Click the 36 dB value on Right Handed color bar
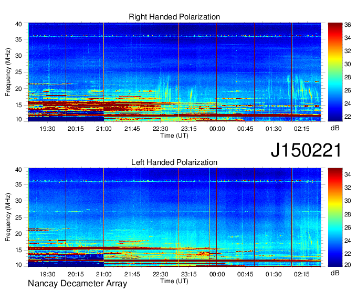 click(348, 25)
